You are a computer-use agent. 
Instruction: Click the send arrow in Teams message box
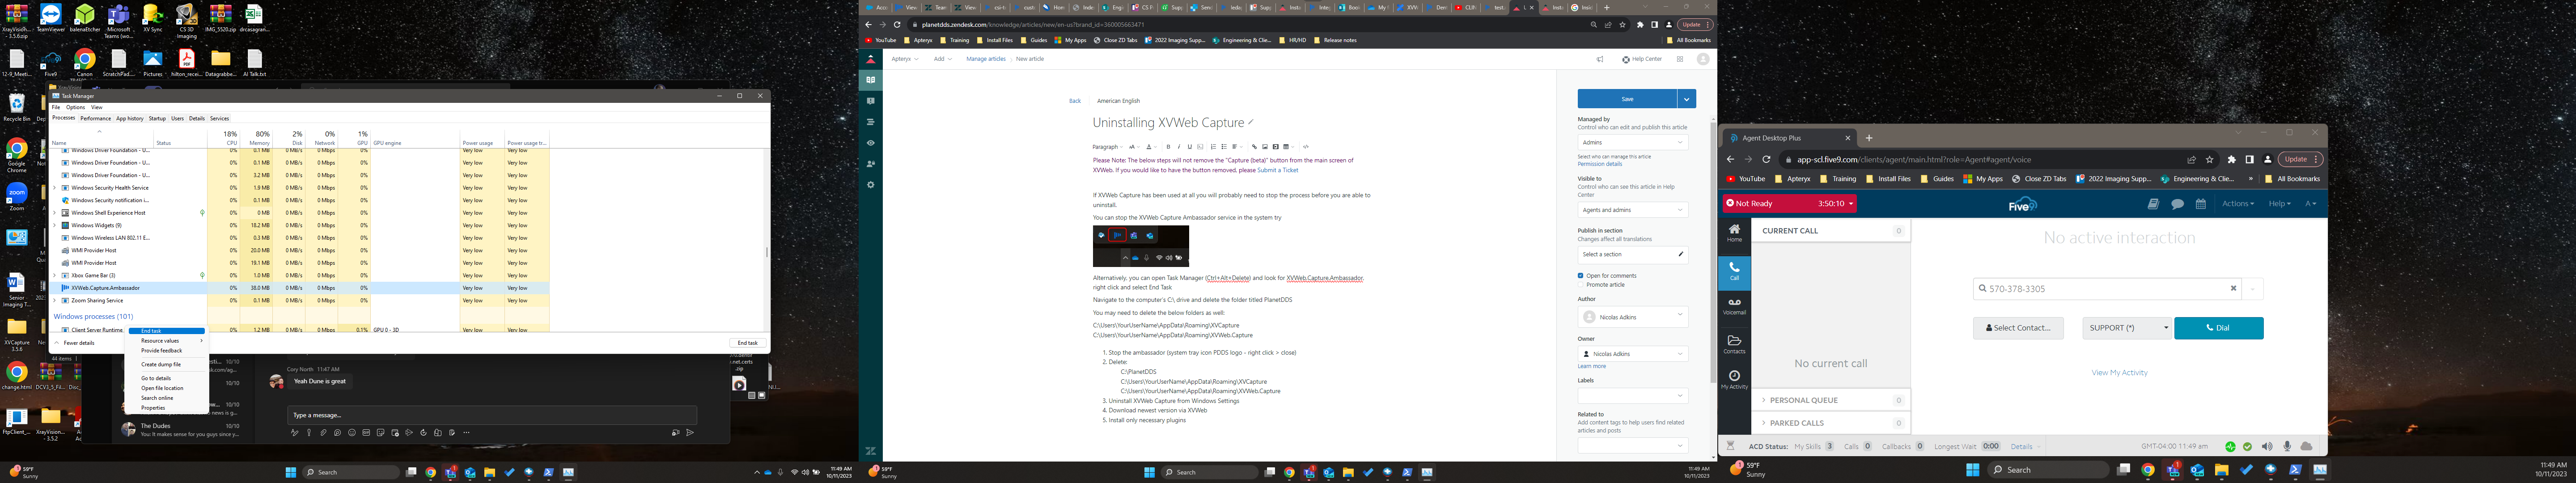(690, 433)
